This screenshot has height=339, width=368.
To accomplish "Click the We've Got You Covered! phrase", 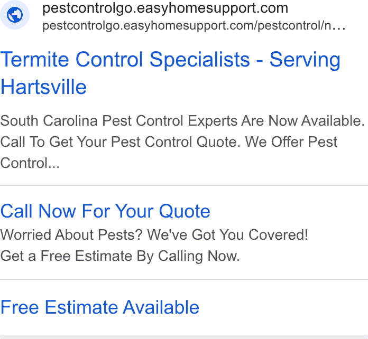I will point(227,234).
